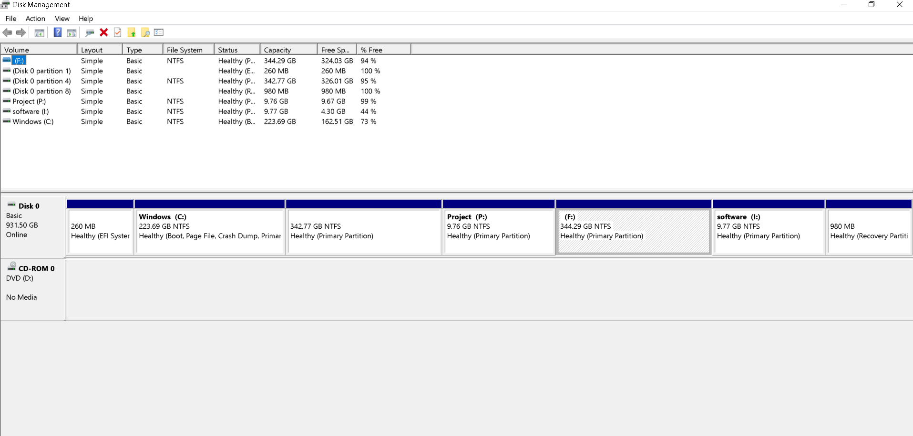Select the Windows (C:) volume row

(33, 122)
